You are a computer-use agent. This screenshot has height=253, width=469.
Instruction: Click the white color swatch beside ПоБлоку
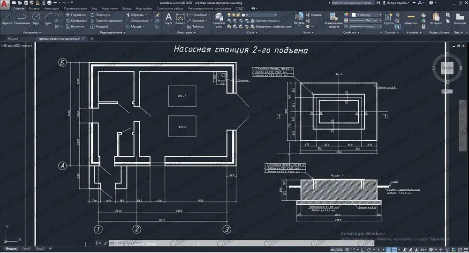[x=354, y=14]
